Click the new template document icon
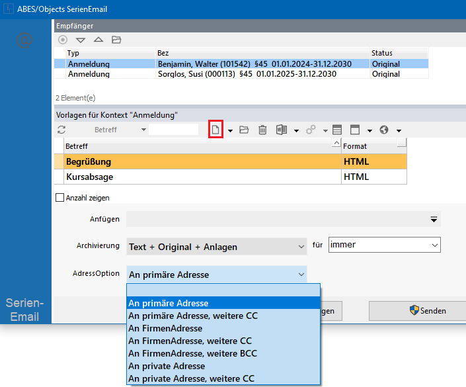 [x=215, y=130]
